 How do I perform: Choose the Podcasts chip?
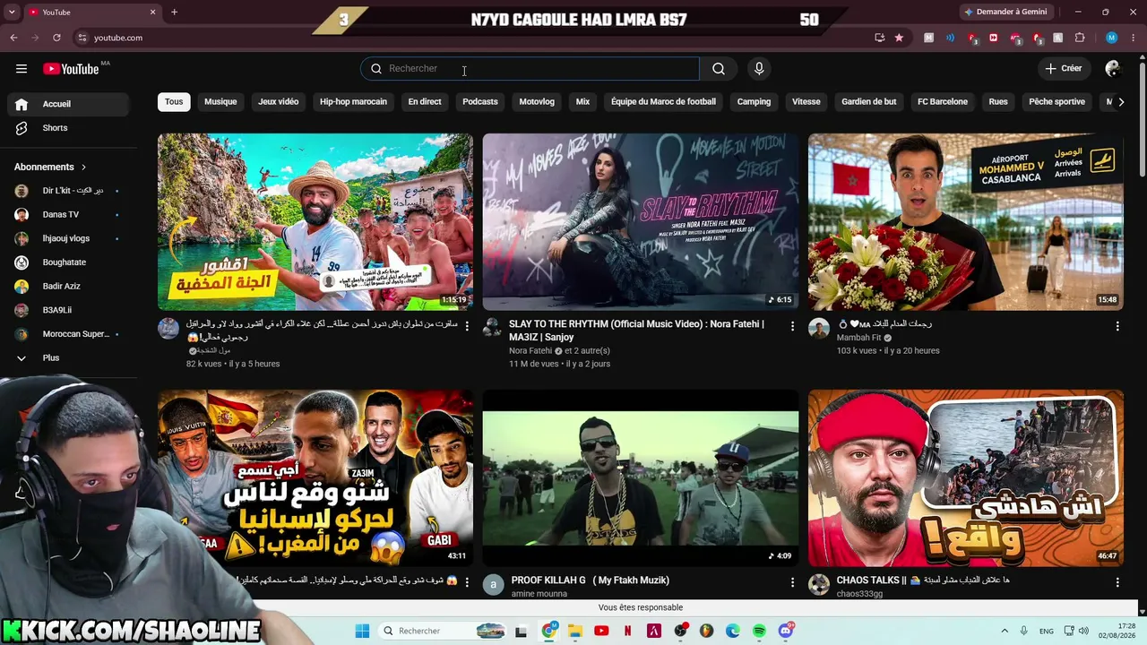[480, 102]
